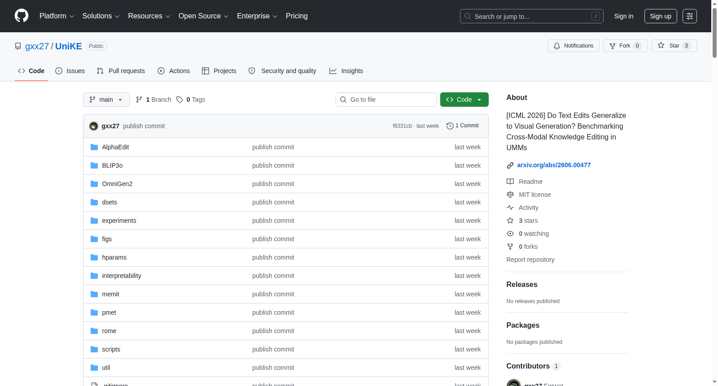Expand the Resources menu
The width and height of the screenshot is (718, 386).
[149, 16]
